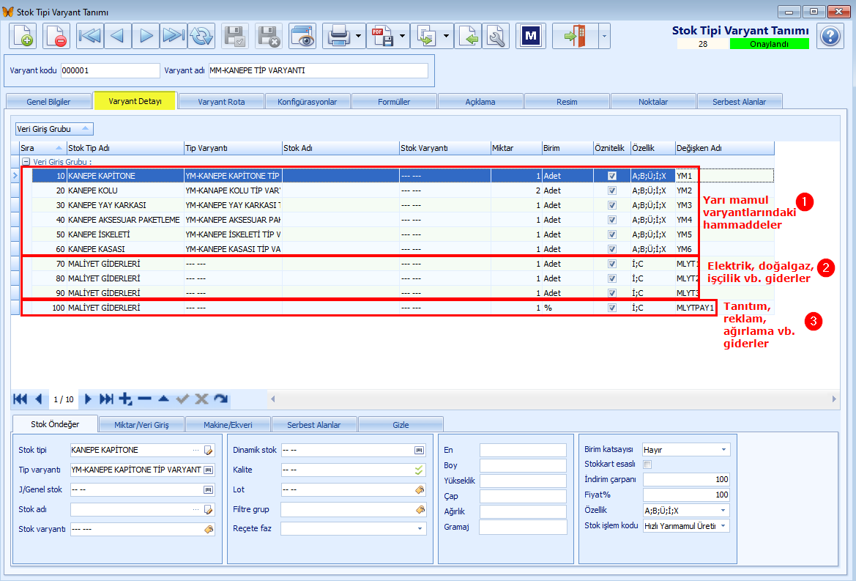Refresh the record with the circular arrows icon
856x581 pixels.
click(201, 36)
